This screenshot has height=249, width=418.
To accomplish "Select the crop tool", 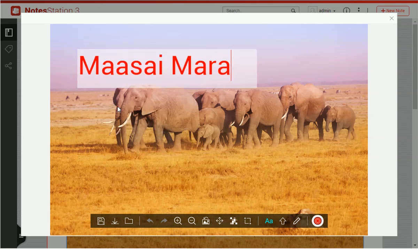I will coord(248,221).
